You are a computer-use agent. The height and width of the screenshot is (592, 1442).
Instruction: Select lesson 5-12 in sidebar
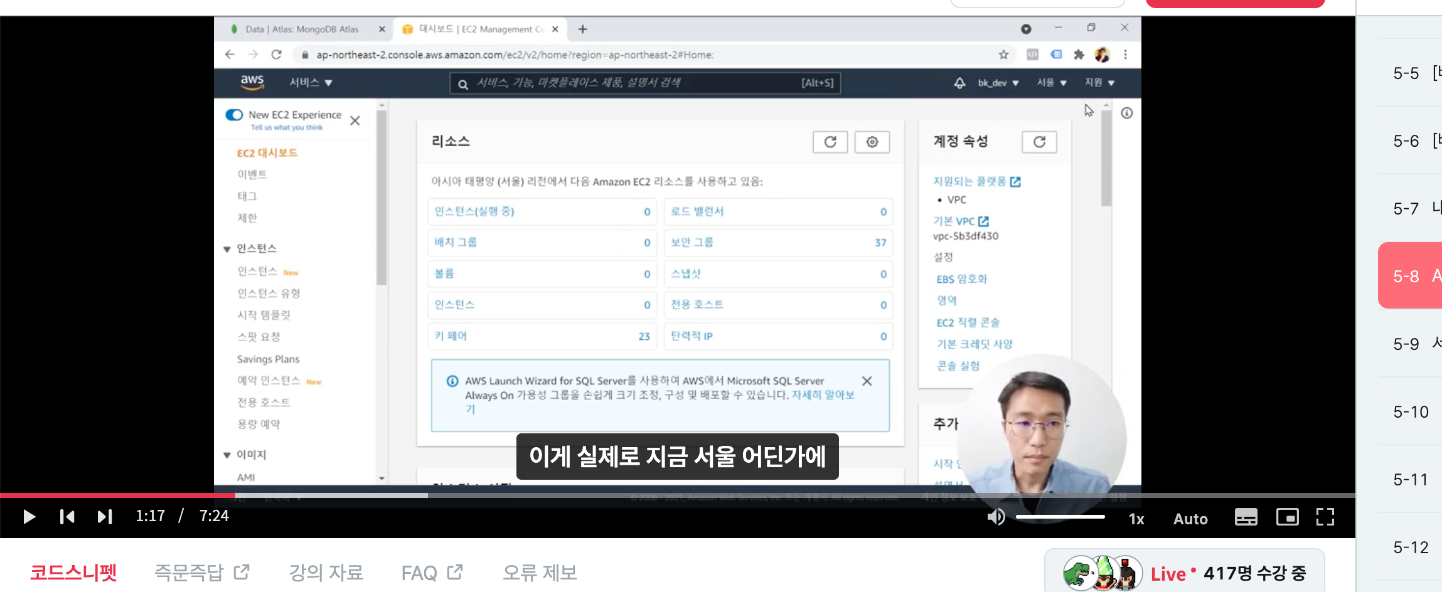tap(1410, 547)
